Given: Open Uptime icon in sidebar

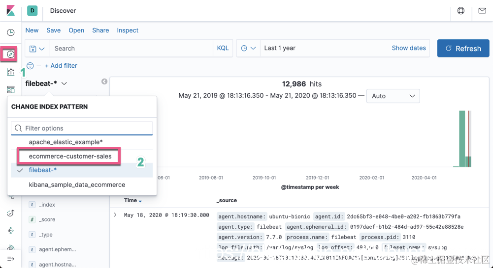Looking at the screenshot, I should point(11,213).
